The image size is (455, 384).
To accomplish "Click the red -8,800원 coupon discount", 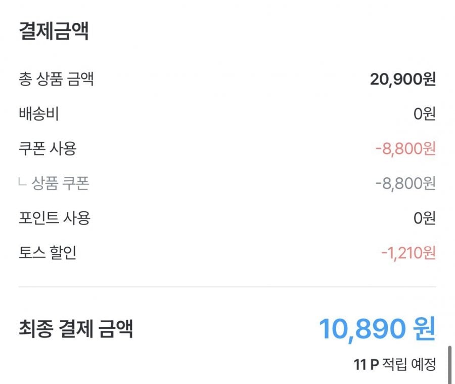I will click(405, 149).
